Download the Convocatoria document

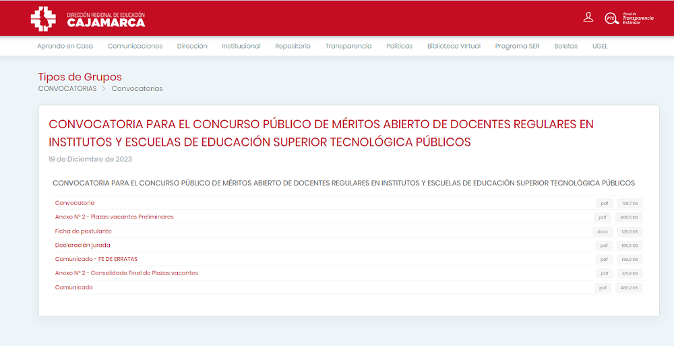75,203
